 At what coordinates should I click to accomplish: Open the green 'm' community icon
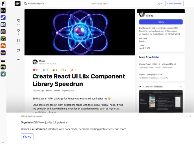[x=3, y=67]
